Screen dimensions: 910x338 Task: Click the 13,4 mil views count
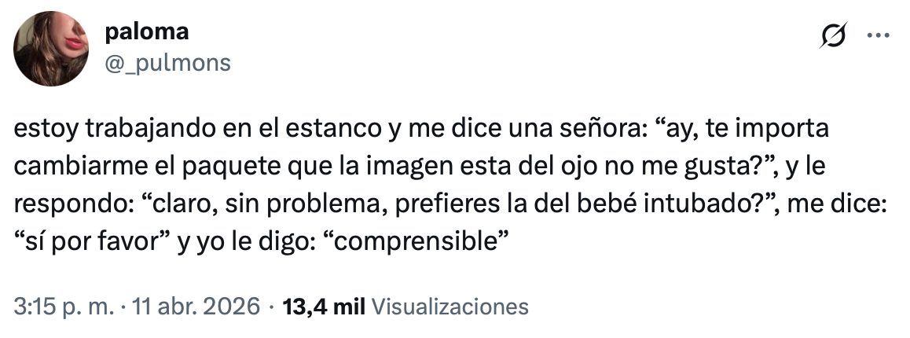(323, 306)
